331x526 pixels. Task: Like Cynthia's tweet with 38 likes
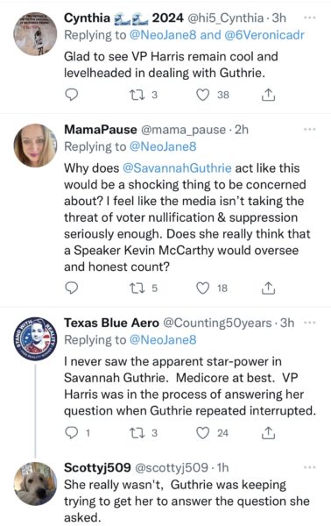coord(202,95)
